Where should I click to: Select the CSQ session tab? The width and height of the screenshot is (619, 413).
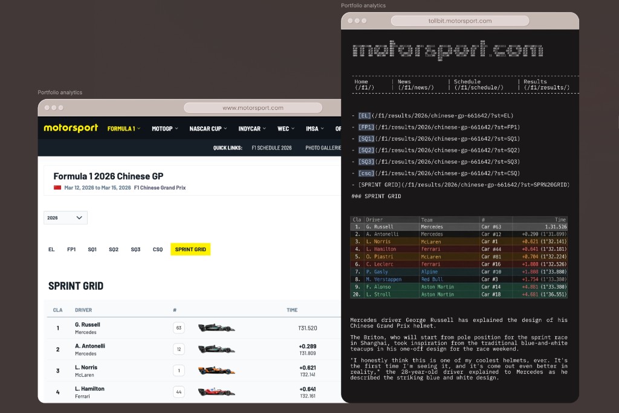[x=157, y=249]
